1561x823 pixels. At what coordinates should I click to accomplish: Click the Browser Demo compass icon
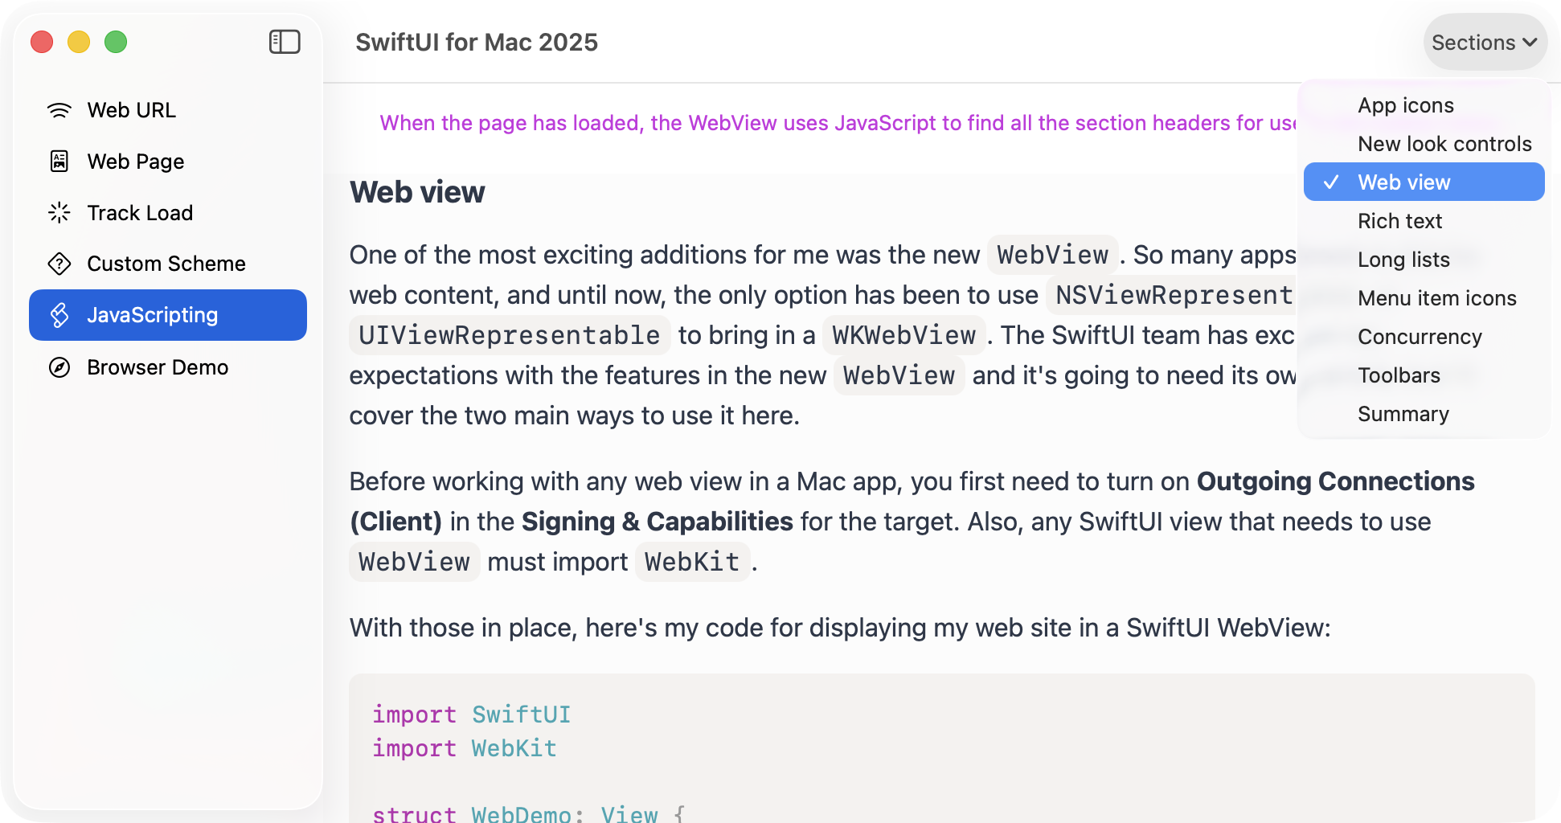point(58,367)
